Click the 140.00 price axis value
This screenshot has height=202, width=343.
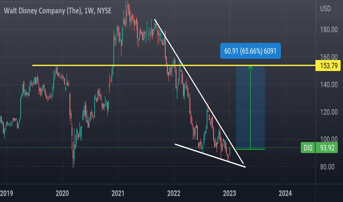[x=329, y=84]
